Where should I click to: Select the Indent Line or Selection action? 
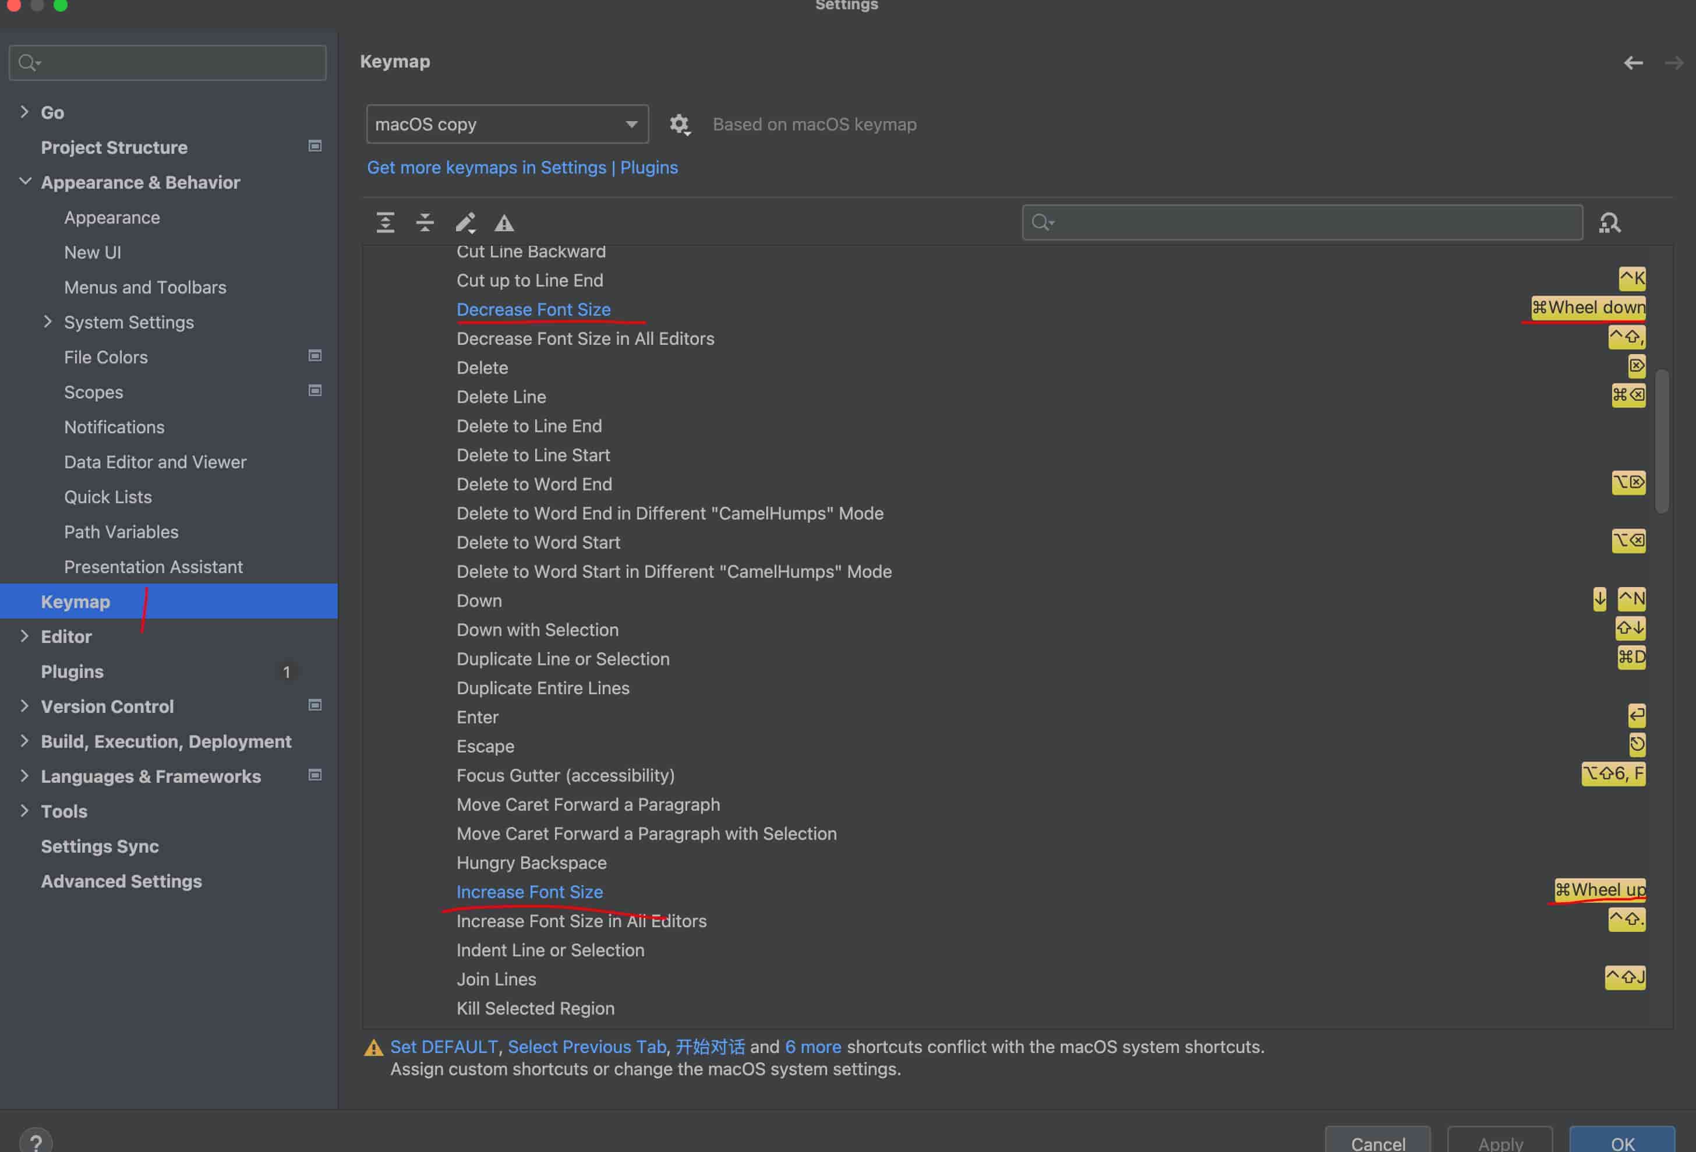[550, 950]
